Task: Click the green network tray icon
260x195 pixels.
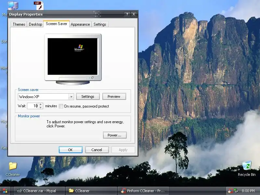Action: click(236, 191)
